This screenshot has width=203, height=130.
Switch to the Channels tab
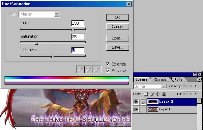coord(160,79)
